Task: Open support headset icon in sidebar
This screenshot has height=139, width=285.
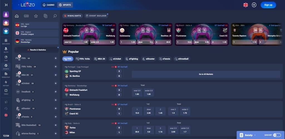Action: tap(6, 108)
